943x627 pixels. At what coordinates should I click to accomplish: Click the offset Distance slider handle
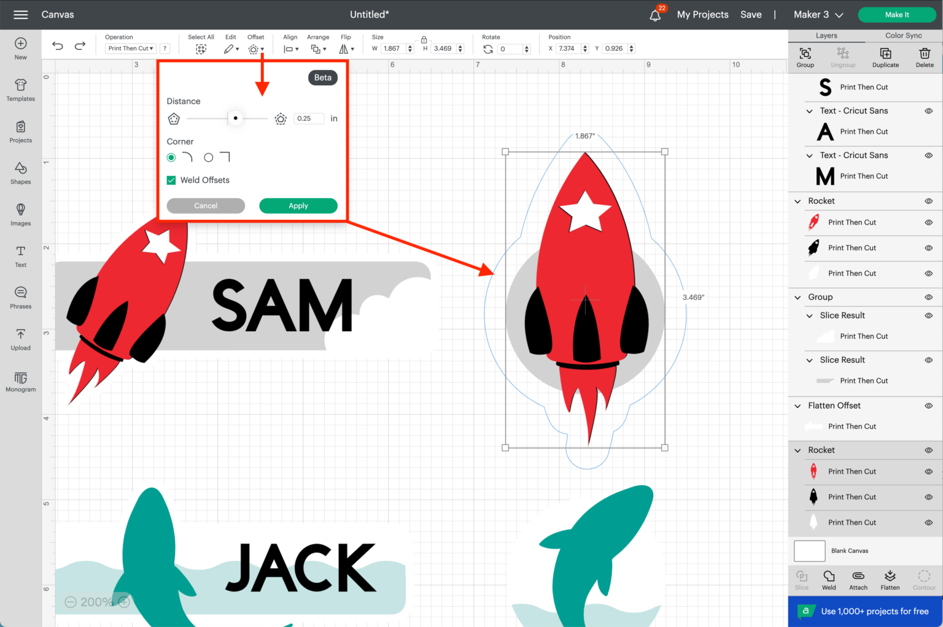[235, 118]
